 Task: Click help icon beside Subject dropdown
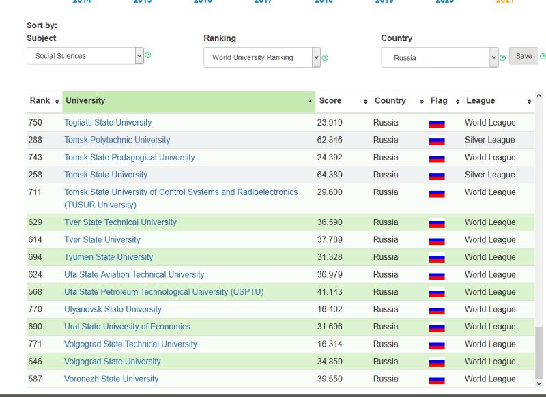[x=148, y=55]
